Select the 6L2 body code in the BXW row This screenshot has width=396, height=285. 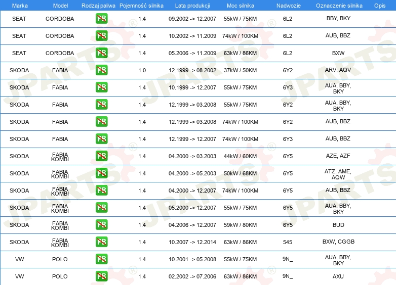[288, 53]
